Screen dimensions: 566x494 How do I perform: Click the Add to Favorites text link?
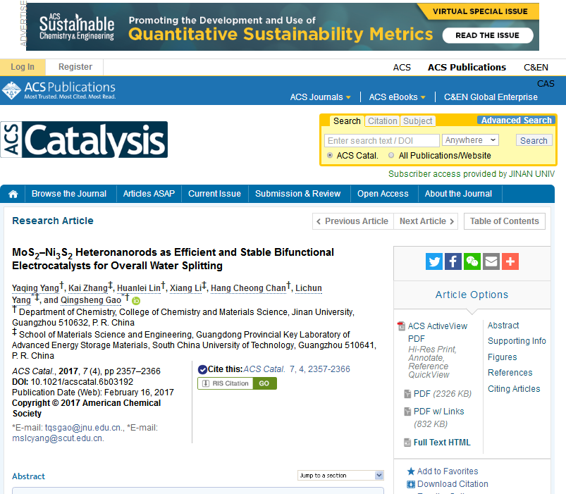click(x=448, y=471)
